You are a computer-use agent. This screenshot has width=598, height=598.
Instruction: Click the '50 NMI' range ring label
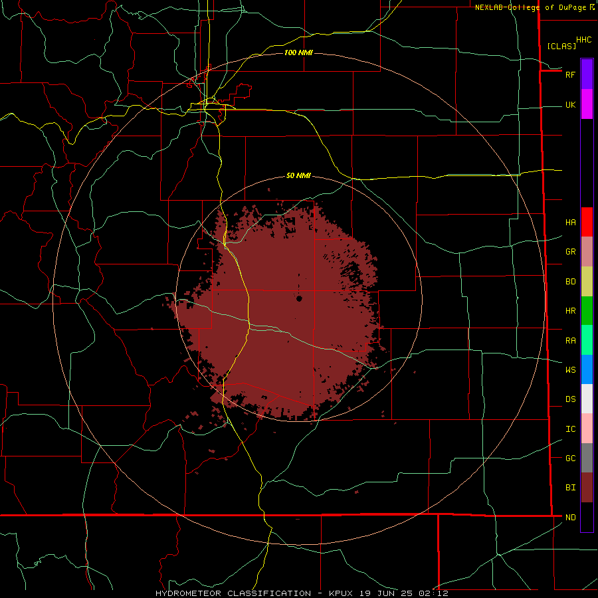[x=298, y=175]
